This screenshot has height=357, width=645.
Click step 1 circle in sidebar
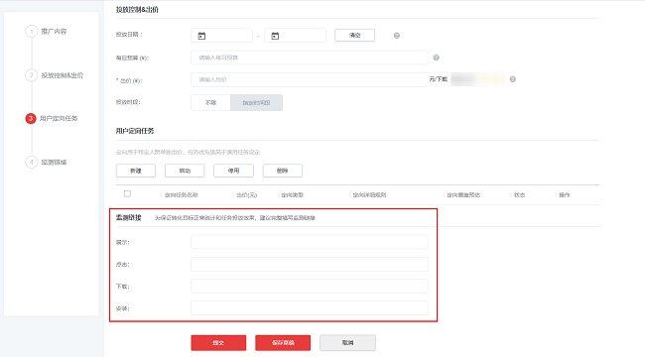click(32, 32)
